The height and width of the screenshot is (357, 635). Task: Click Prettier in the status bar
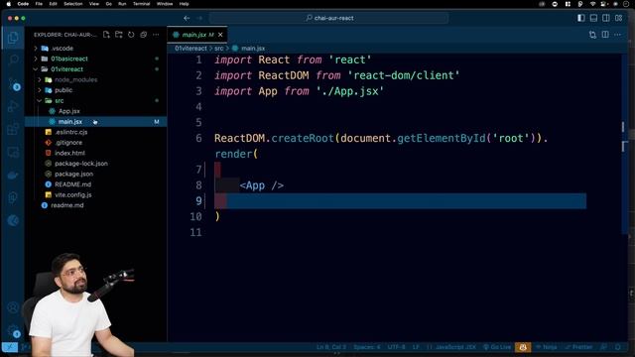click(579, 347)
